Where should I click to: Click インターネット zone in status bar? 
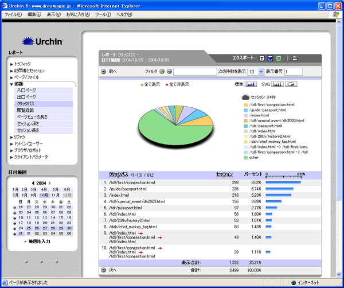(x=305, y=283)
